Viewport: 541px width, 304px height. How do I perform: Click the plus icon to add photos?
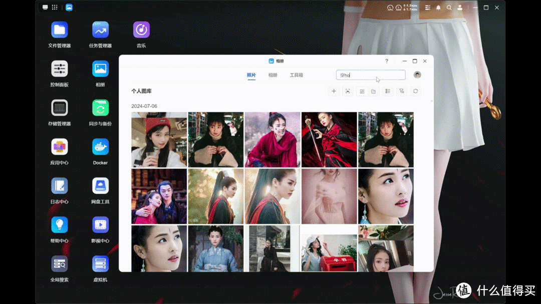pyautogui.click(x=334, y=91)
